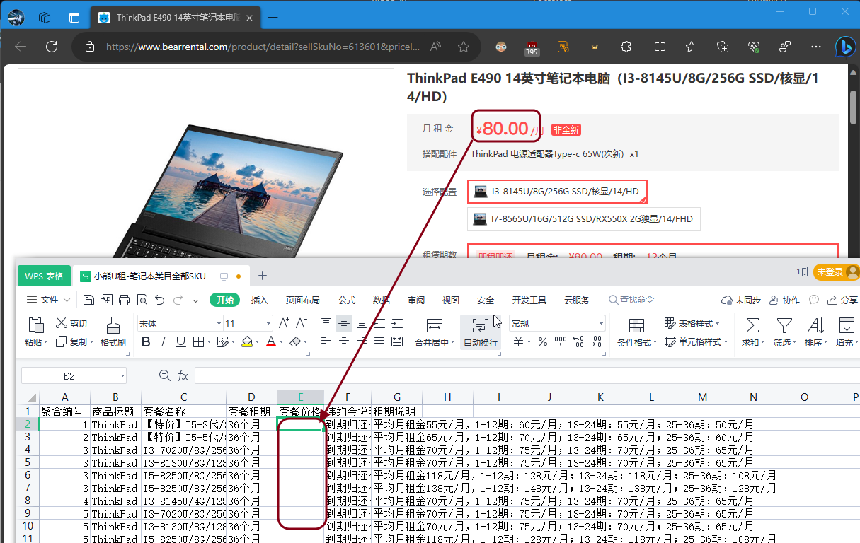Align text to top of cell
The height and width of the screenshot is (543, 860).
[x=326, y=323]
